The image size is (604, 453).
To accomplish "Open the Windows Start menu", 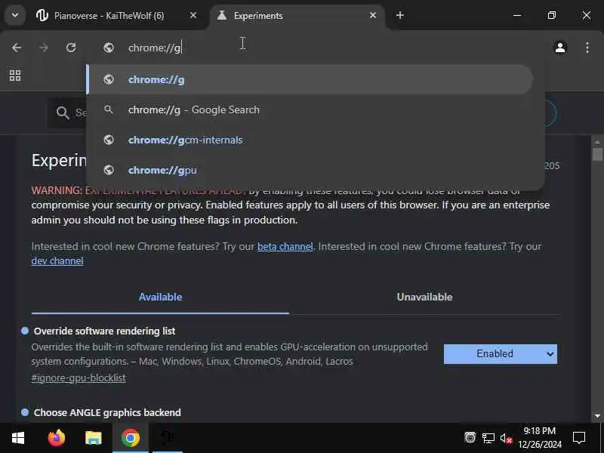I will click(x=17, y=438).
